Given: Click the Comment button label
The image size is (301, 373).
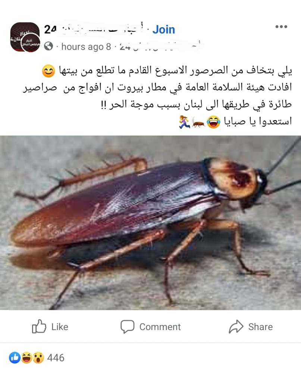Looking at the screenshot, I should 160,327.
